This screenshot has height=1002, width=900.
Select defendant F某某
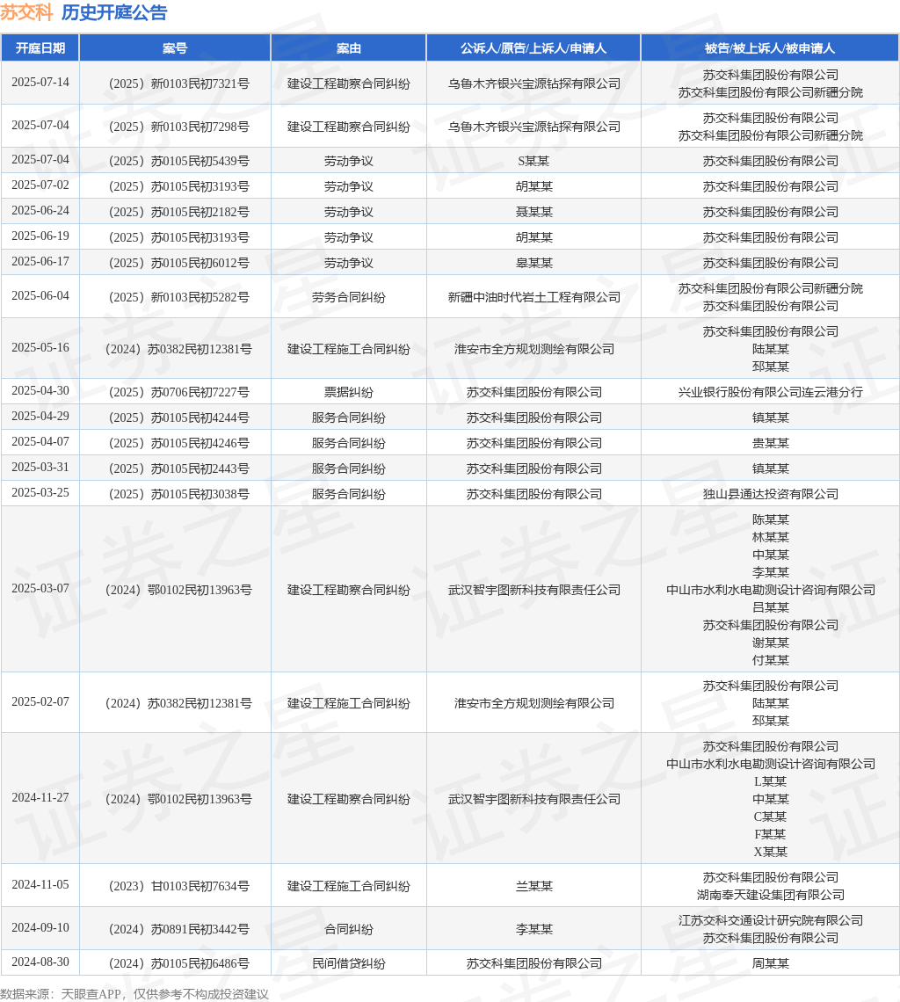[x=770, y=834]
